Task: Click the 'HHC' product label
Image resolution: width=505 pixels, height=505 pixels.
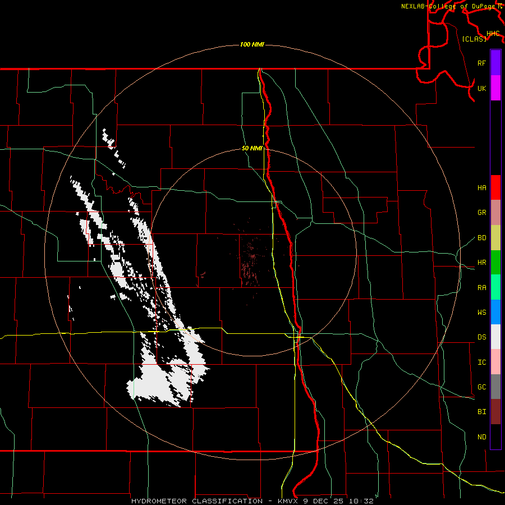Action: point(493,34)
